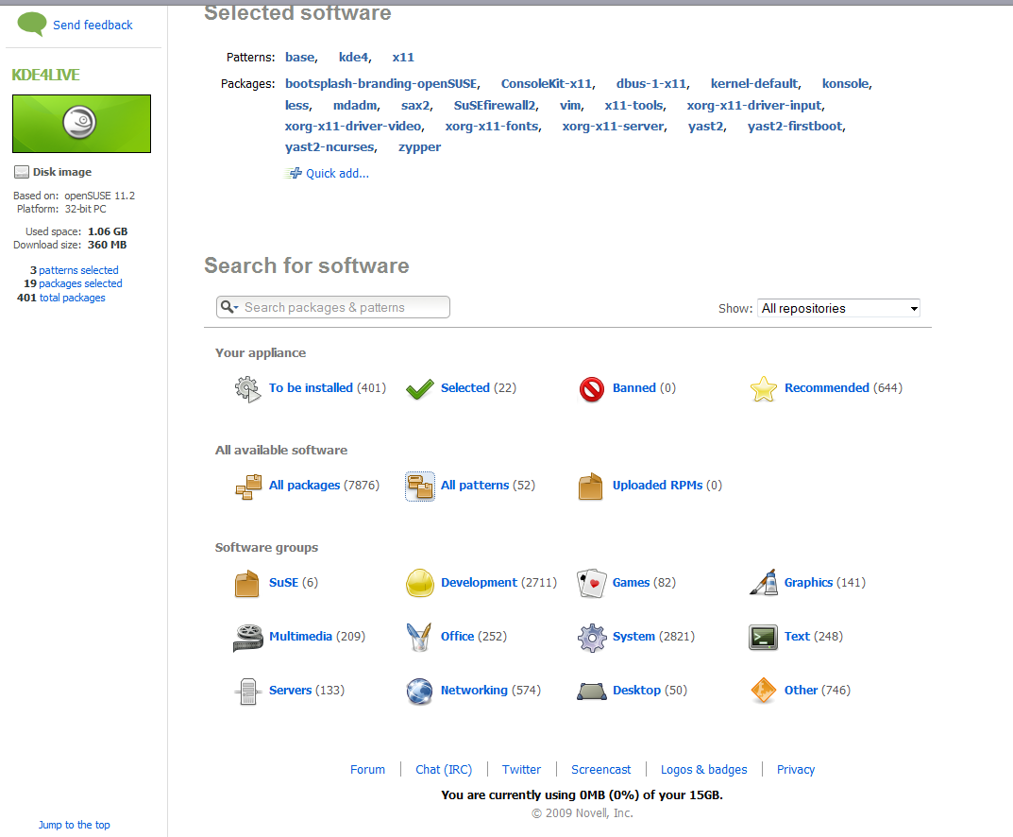Click the green checkmark Selected icon

420,389
